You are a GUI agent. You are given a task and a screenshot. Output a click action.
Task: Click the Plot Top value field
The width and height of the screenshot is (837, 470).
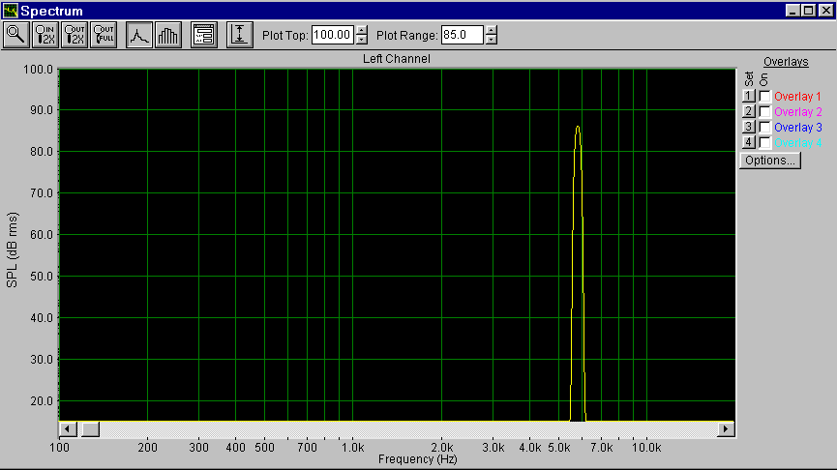click(x=333, y=35)
